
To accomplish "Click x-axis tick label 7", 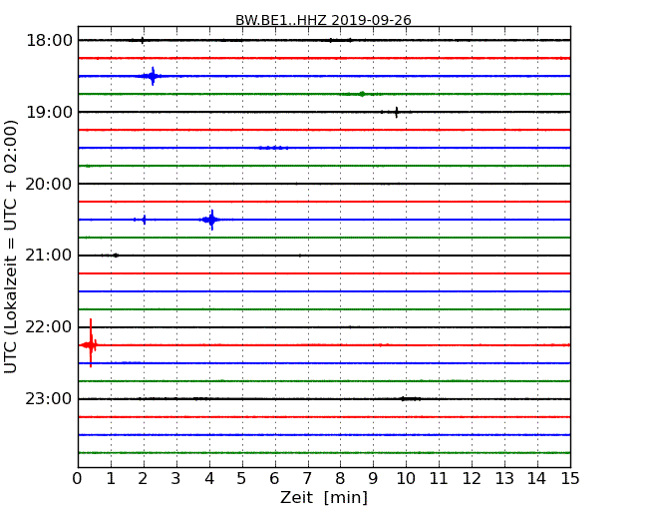I will [307, 479].
